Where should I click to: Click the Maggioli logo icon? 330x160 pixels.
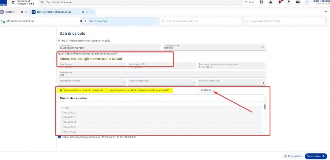point(3,3)
